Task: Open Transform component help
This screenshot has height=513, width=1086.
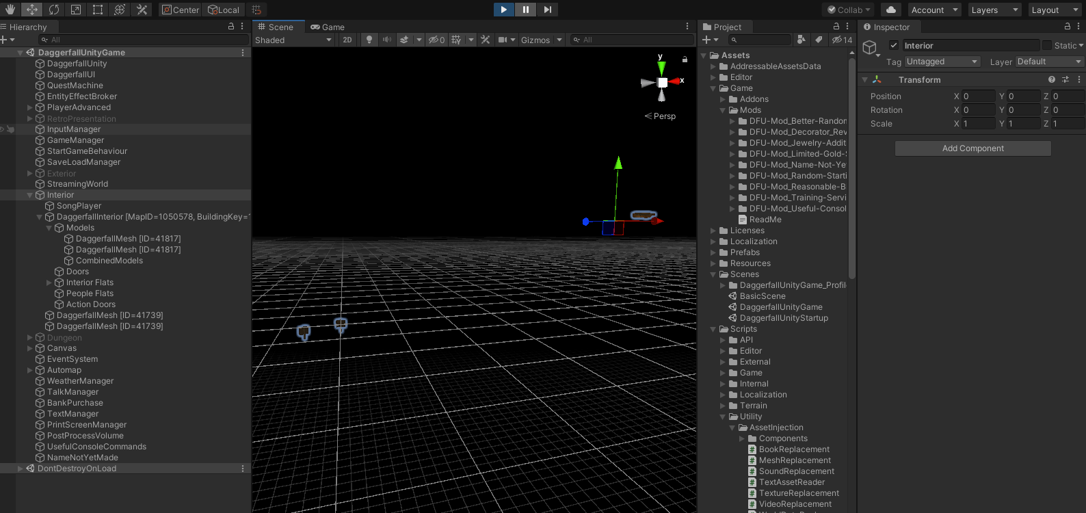Action: click(1052, 79)
